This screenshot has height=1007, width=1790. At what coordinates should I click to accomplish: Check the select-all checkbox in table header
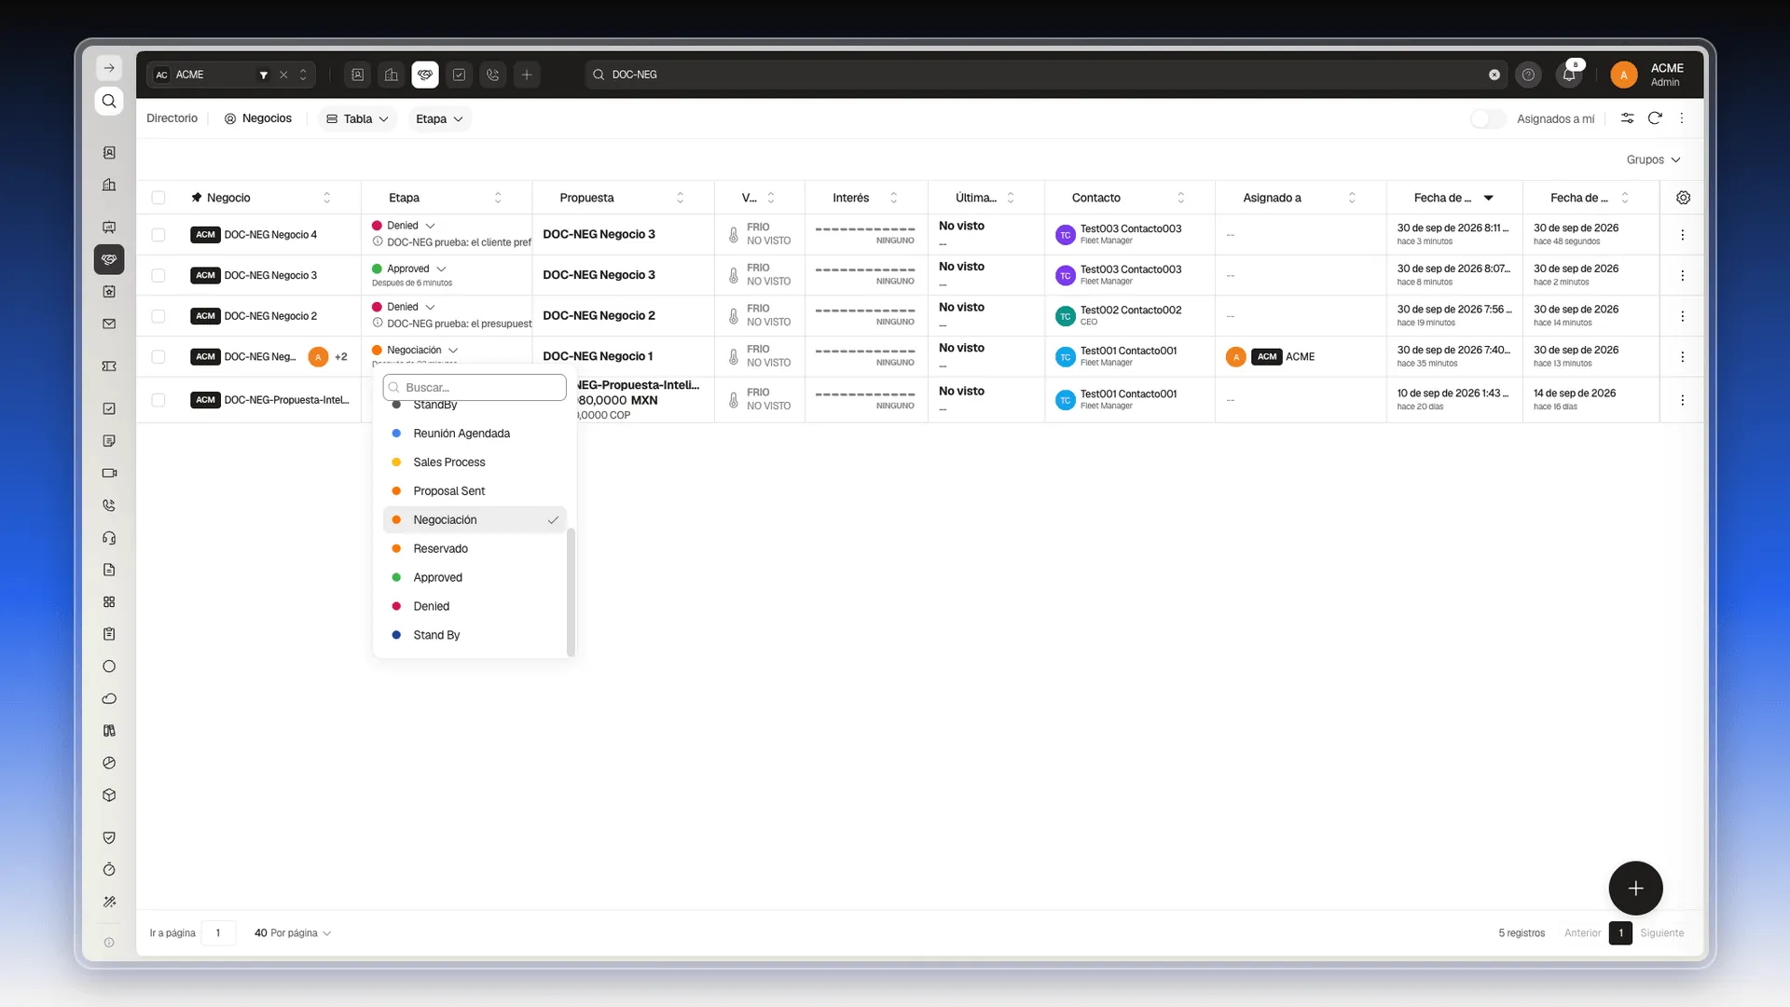click(x=158, y=198)
